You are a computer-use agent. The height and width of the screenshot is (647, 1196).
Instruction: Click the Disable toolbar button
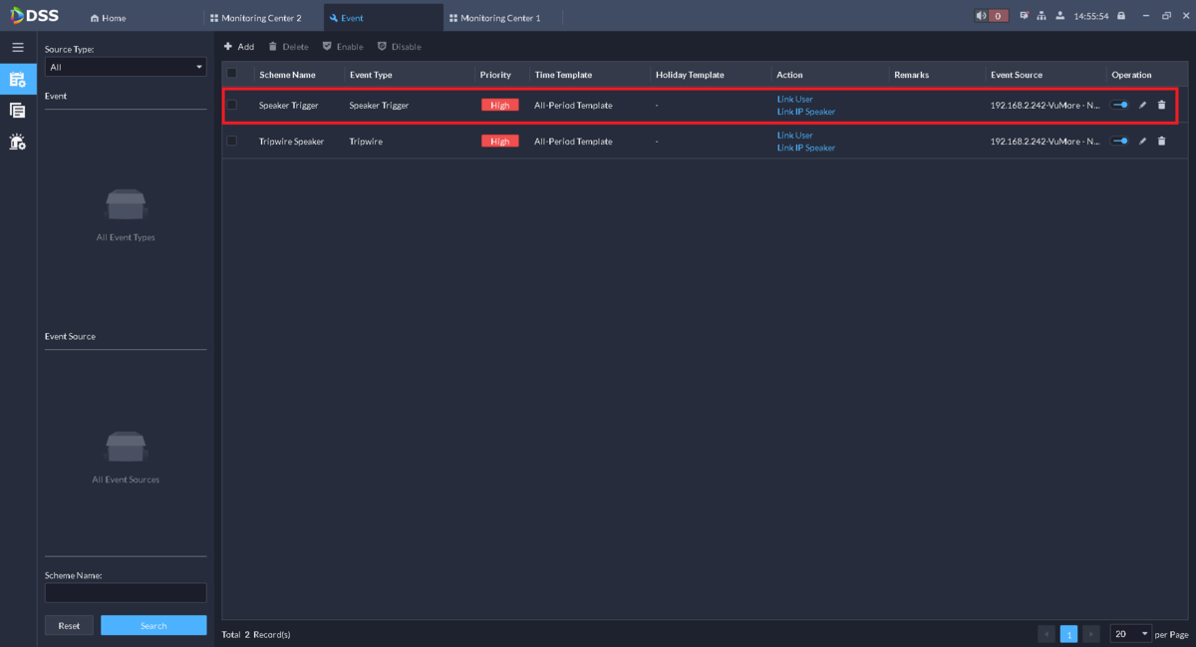399,47
